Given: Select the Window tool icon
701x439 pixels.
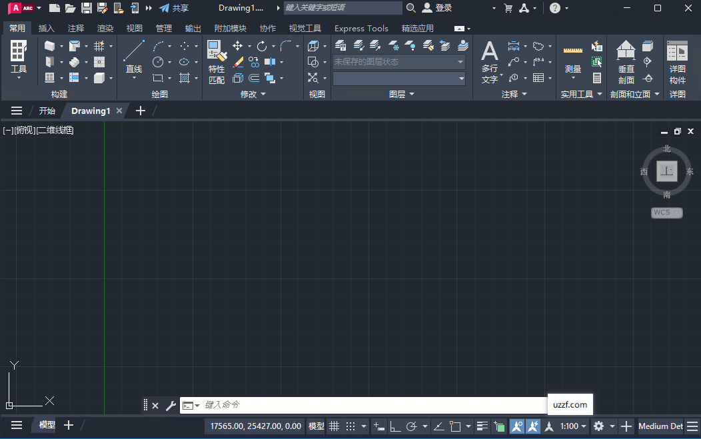Looking at the screenshot, I should pos(49,77).
